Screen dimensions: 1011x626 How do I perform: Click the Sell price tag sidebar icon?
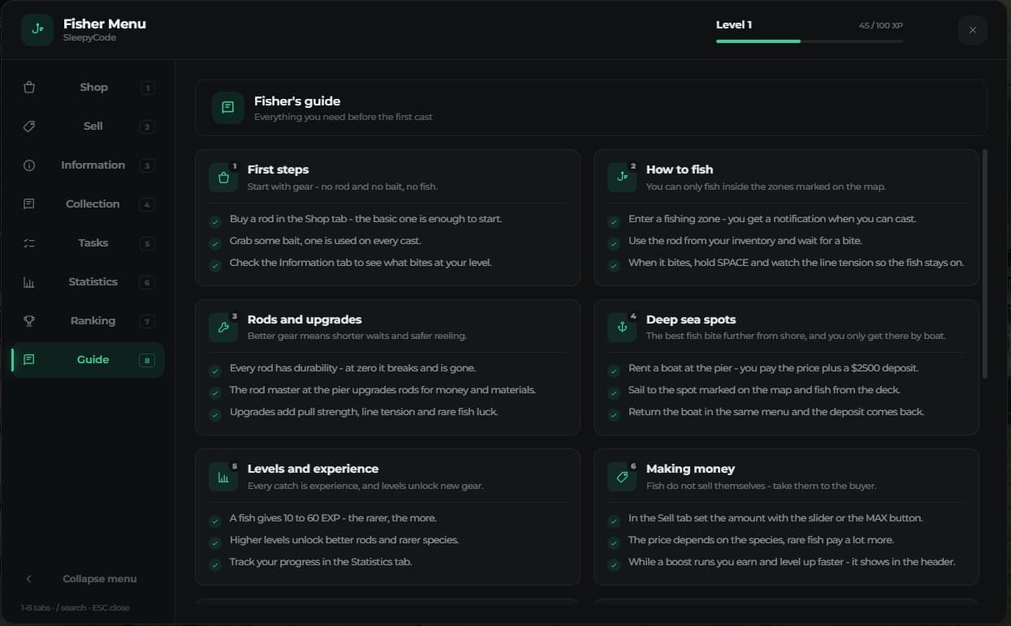tap(29, 126)
